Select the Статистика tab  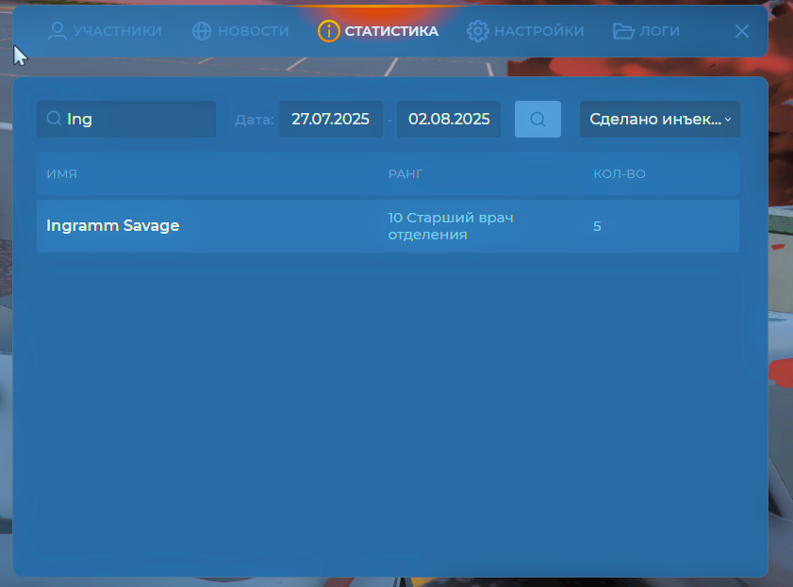tap(378, 31)
